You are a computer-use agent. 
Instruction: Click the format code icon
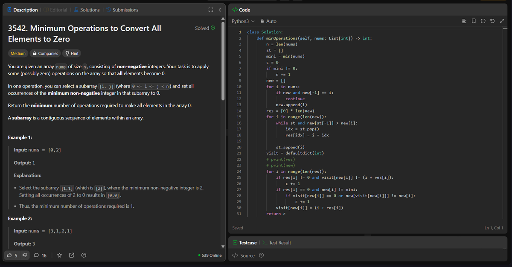click(465, 21)
